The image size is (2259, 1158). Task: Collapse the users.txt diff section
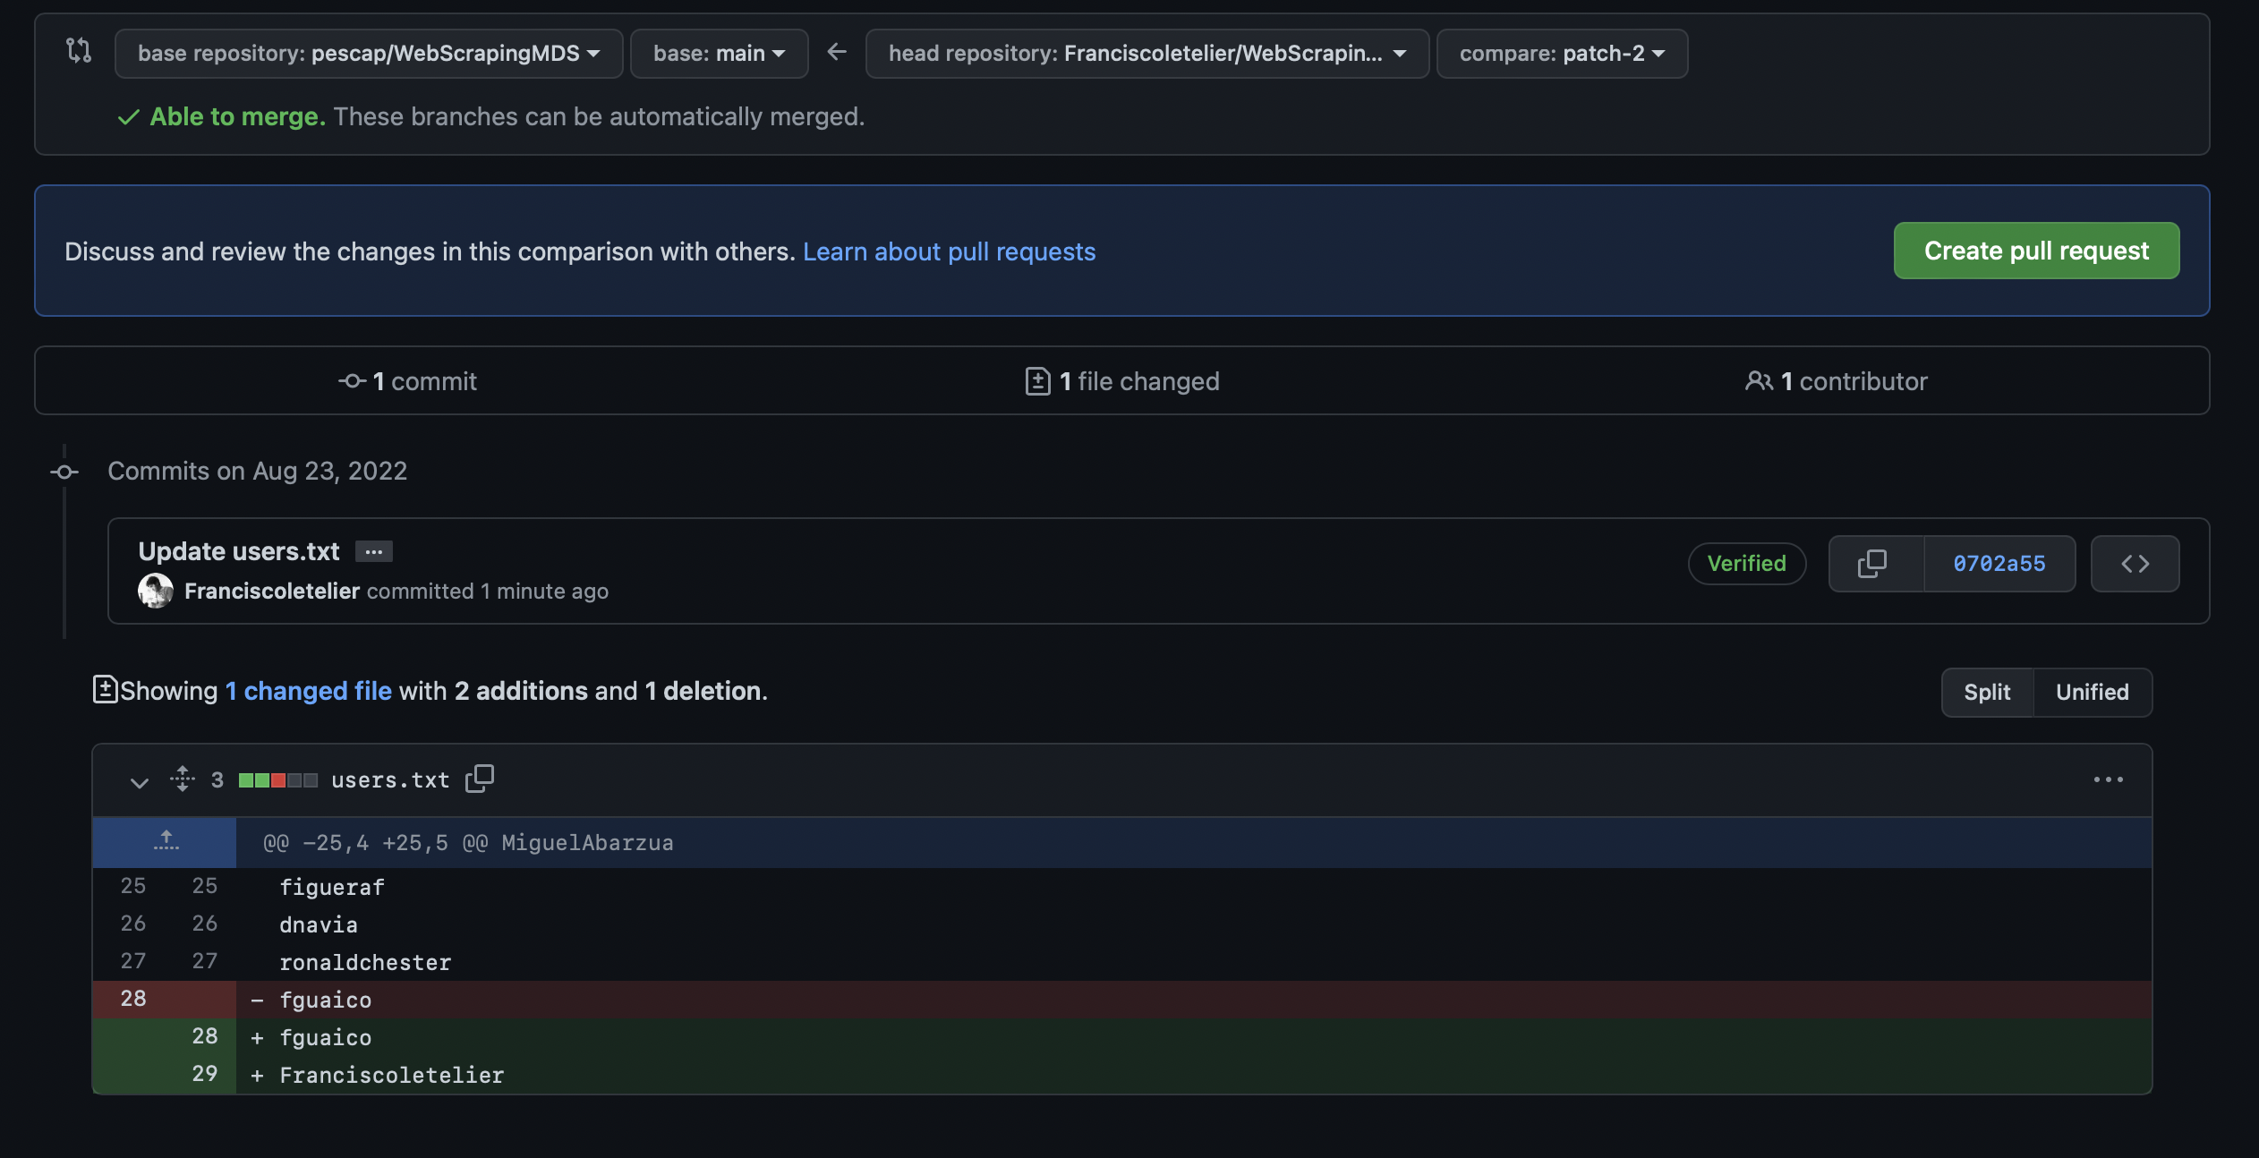tap(139, 782)
